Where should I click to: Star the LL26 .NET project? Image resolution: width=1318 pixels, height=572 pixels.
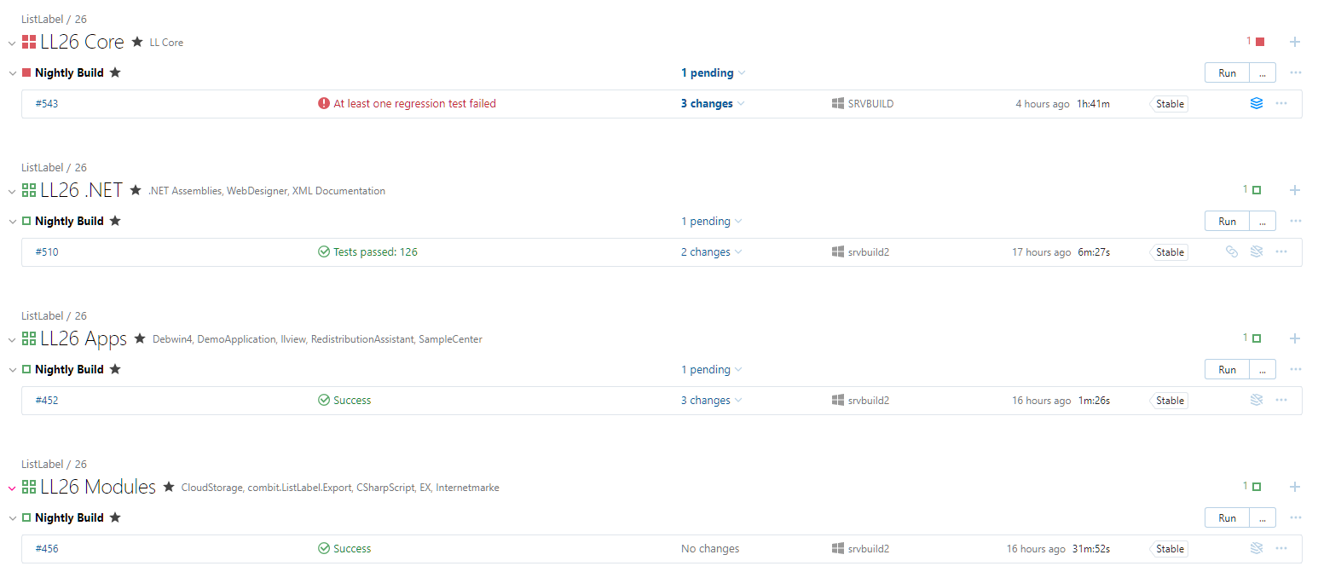click(x=136, y=190)
